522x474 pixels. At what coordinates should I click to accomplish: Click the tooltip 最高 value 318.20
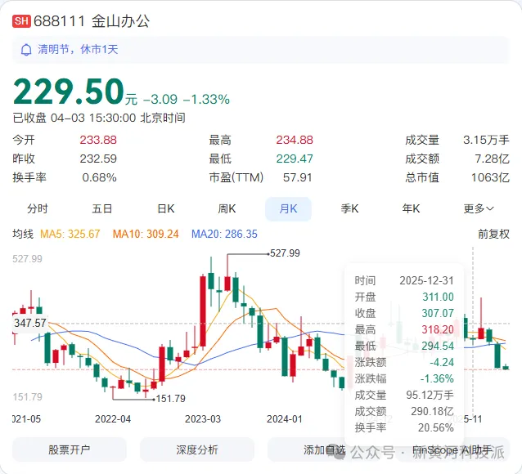[438, 329]
